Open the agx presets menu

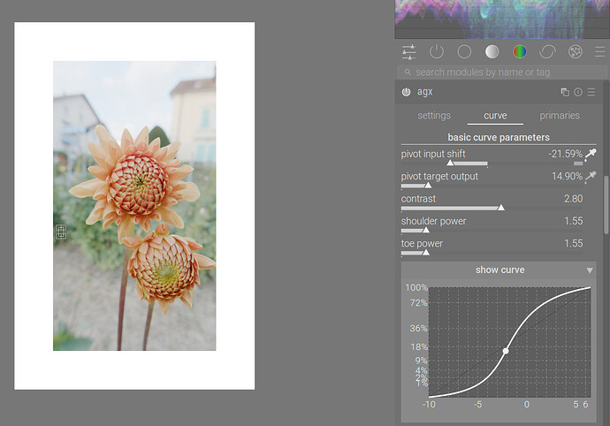(x=591, y=92)
